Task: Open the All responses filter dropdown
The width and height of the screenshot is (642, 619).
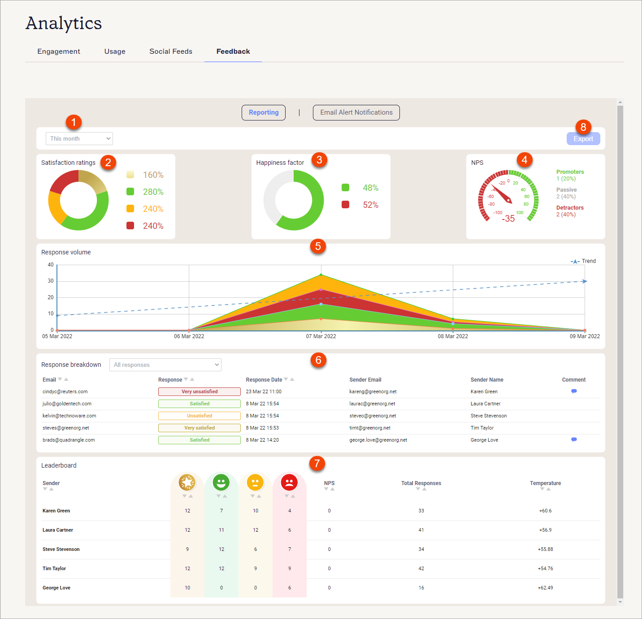Action: [x=165, y=365]
